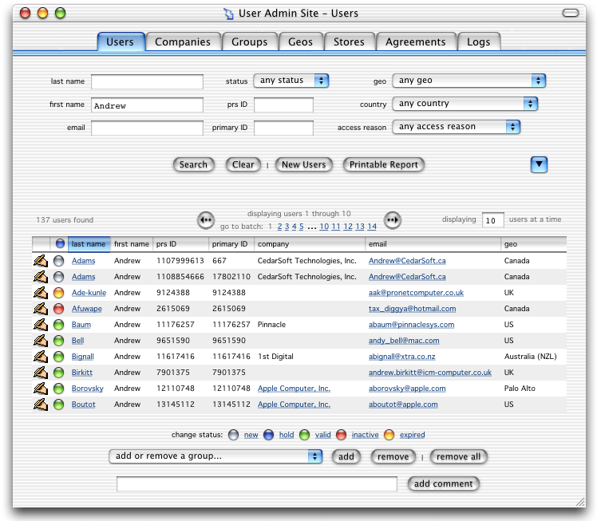This screenshot has width=601, height=521.
Task: Set status to hold using blue orb
Action: click(267, 435)
